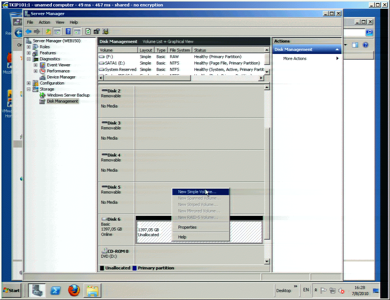Open the File menu
390x300 pixels.
30,22
